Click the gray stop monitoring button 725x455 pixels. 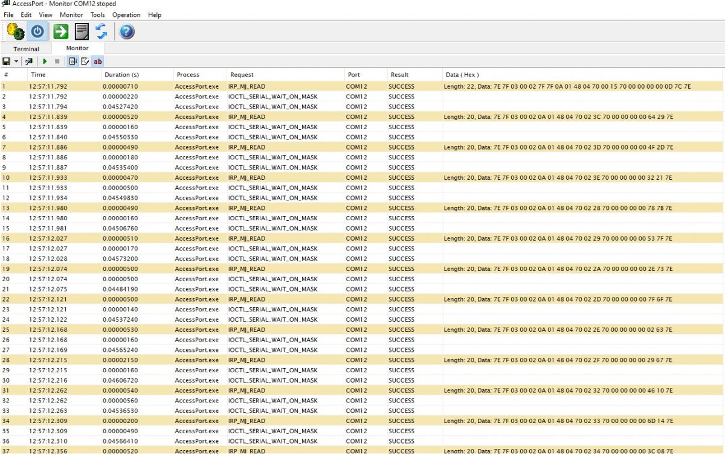57,62
